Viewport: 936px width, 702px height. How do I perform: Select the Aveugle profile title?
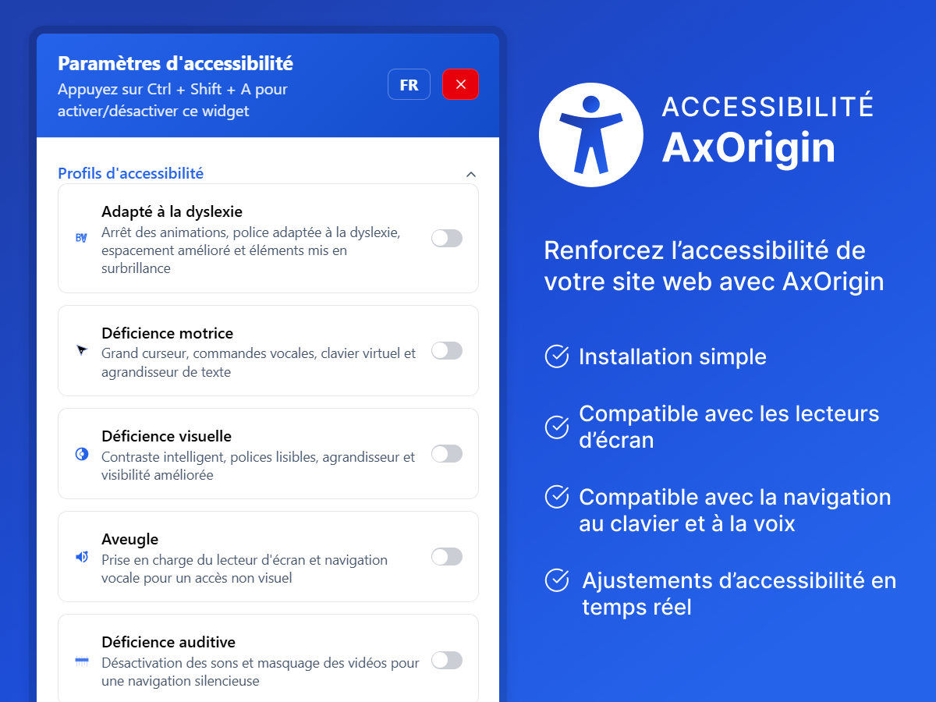click(129, 539)
